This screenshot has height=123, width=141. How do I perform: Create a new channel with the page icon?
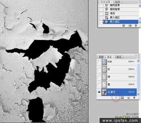[x=128, y=98]
